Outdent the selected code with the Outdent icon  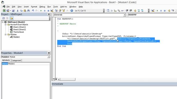(x=131, y=10)
